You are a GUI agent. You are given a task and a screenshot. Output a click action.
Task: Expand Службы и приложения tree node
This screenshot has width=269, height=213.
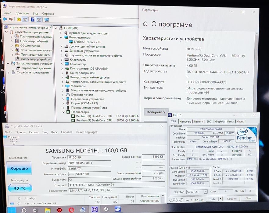(9, 72)
